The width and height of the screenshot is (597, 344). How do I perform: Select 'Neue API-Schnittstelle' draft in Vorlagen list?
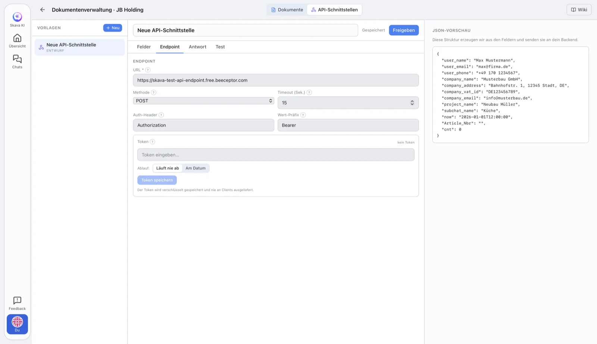pos(79,47)
